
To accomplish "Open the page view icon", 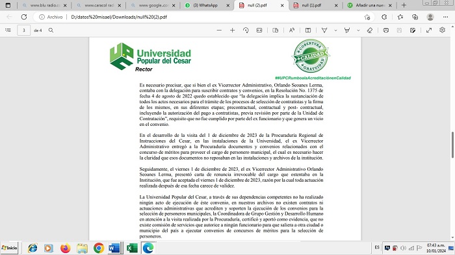I will pyautogui.click(x=276, y=30).
